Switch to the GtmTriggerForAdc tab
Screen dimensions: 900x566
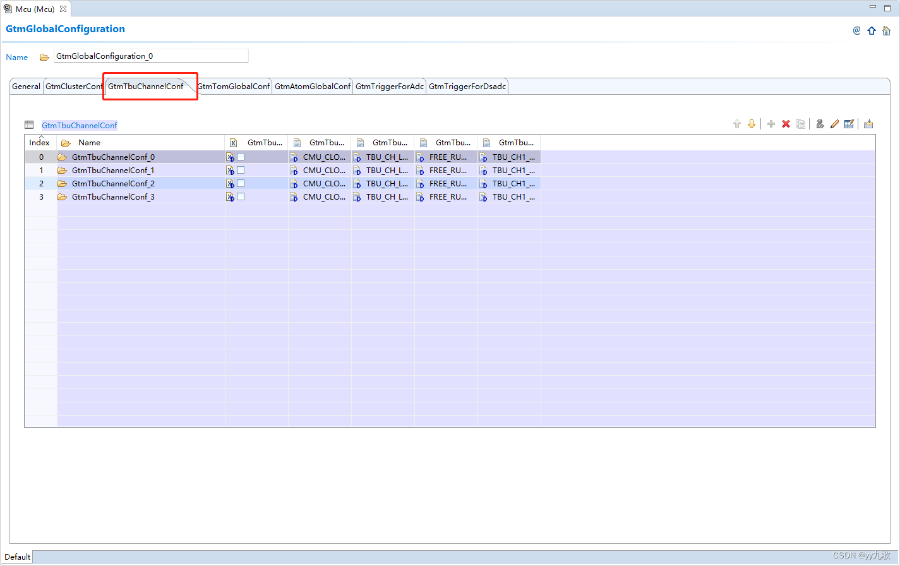click(390, 87)
